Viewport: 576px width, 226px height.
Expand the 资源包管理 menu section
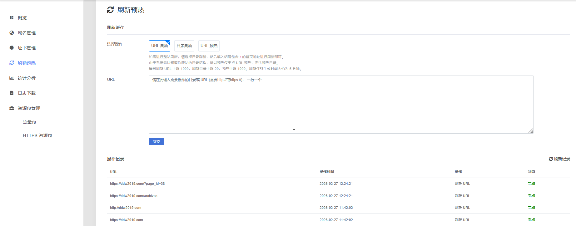coord(29,108)
